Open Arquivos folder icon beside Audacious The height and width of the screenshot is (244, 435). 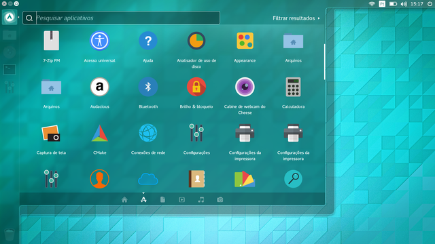click(x=52, y=87)
